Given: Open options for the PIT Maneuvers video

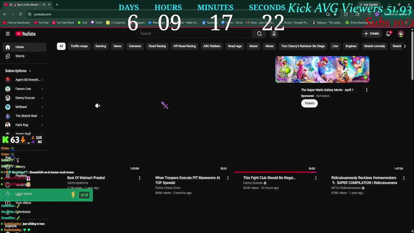Looking at the screenshot, I should point(228,178).
